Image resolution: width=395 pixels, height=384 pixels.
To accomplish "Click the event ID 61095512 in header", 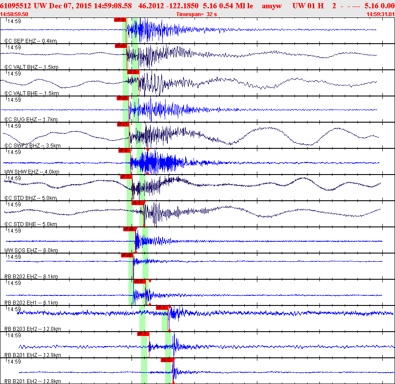I will pyautogui.click(x=16, y=6).
